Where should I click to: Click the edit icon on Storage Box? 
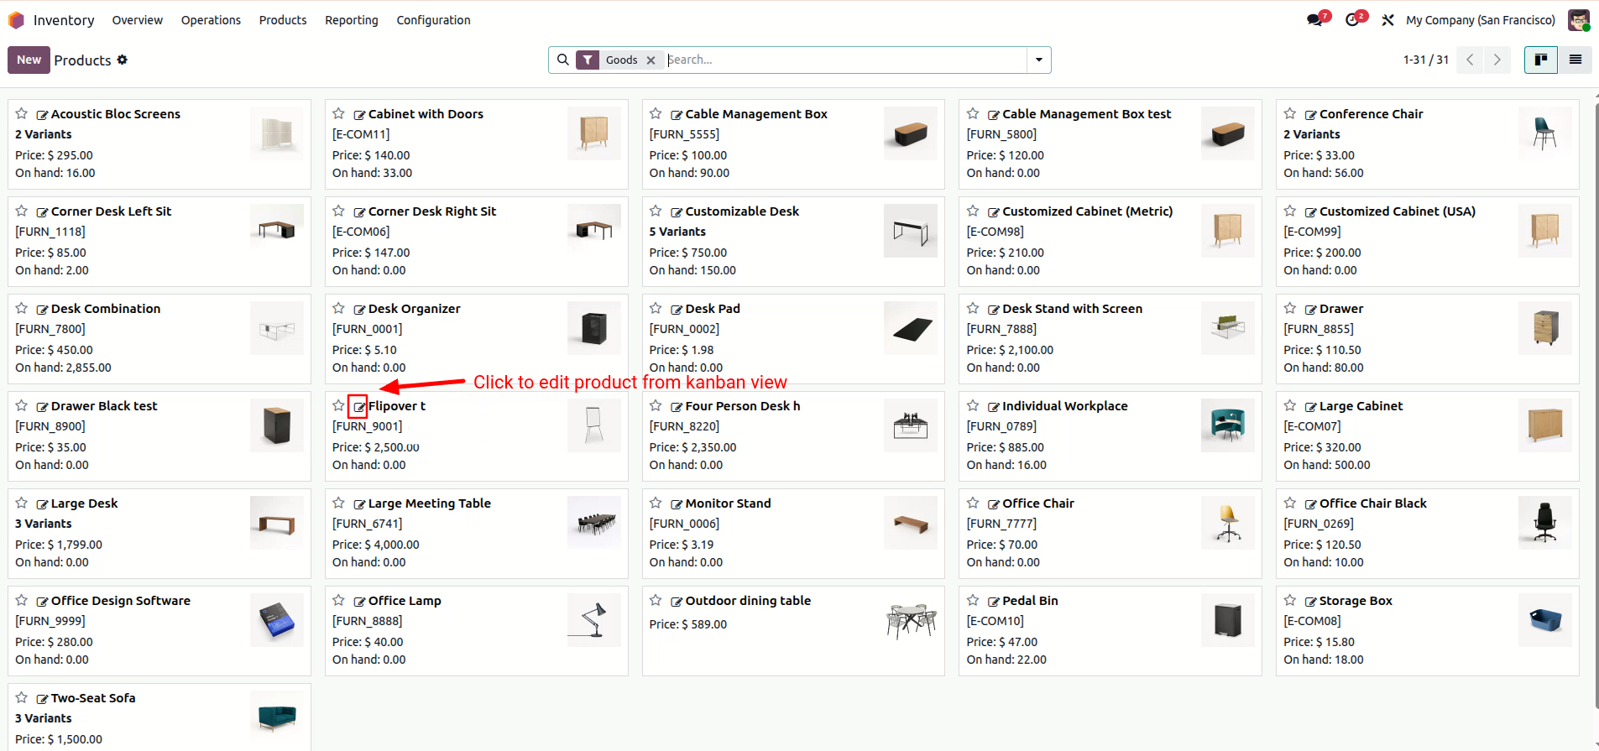click(1310, 602)
